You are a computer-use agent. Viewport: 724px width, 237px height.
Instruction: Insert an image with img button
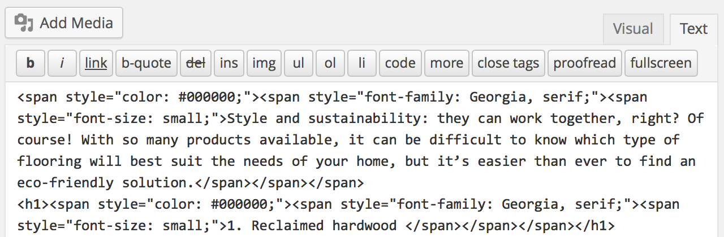click(264, 63)
